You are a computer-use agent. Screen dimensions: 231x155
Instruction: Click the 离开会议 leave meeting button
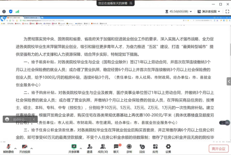click(218, 149)
